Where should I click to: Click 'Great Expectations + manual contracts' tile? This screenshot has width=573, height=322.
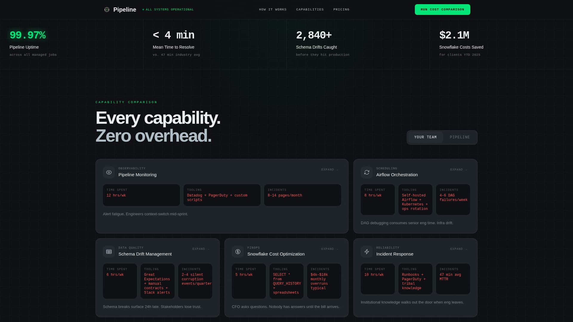[158, 281]
